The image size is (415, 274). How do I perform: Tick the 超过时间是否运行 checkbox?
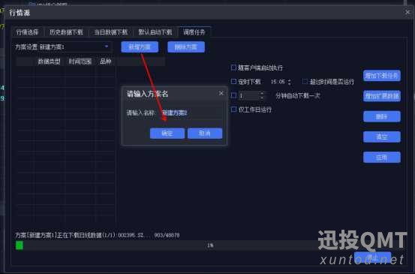(x=305, y=82)
